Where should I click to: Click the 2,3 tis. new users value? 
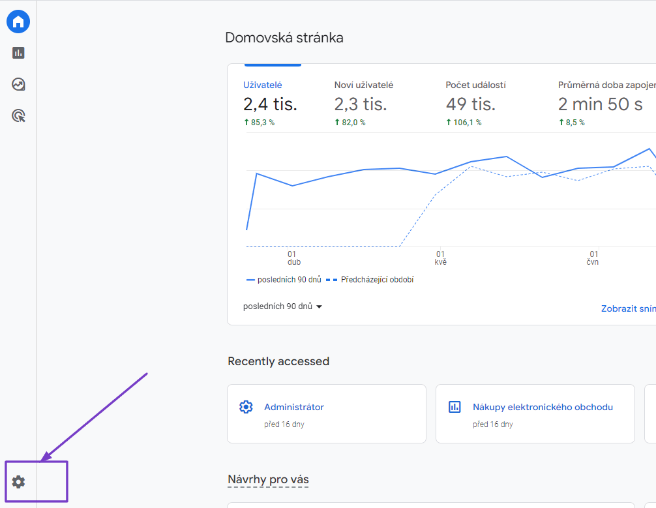pos(360,104)
